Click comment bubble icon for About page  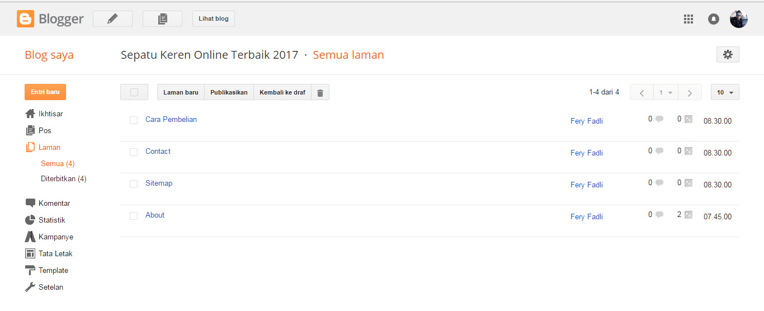(659, 215)
